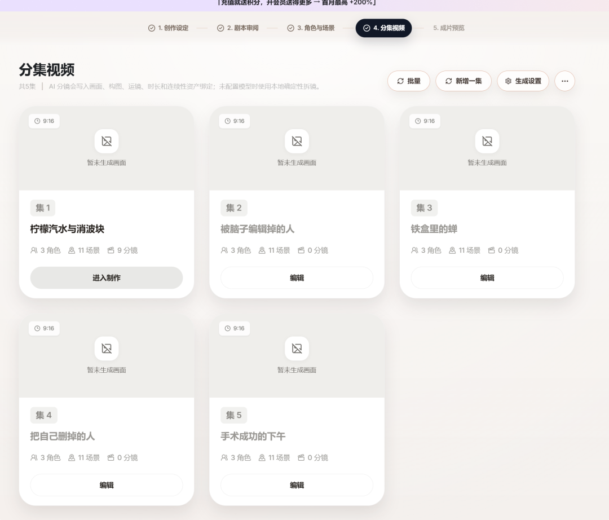609x520 pixels.
Task: Click 新增一集 to add an episode
Action: (464, 81)
